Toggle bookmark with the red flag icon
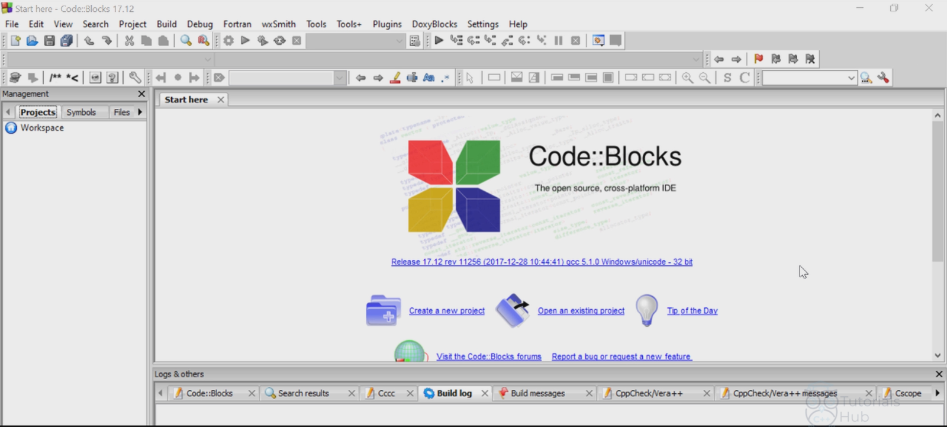 pos(759,59)
